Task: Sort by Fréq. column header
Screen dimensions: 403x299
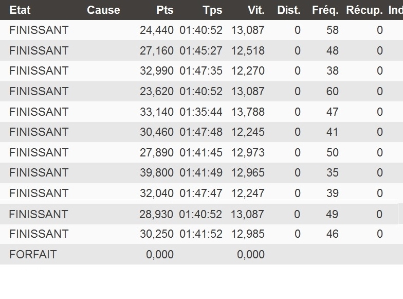Action: (x=325, y=10)
